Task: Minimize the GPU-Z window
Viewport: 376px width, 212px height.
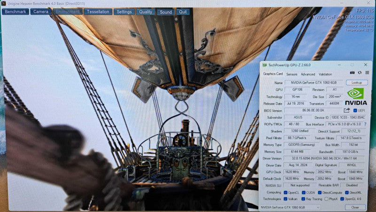Action: (x=339, y=65)
